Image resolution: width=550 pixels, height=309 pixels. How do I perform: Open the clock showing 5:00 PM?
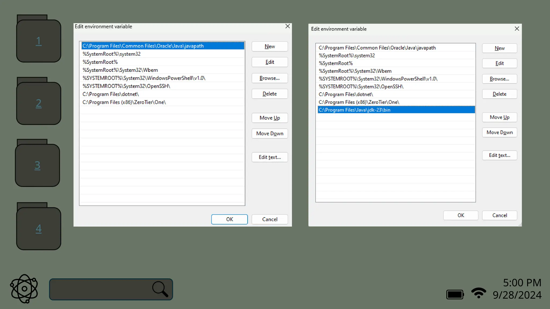pyautogui.click(x=522, y=283)
